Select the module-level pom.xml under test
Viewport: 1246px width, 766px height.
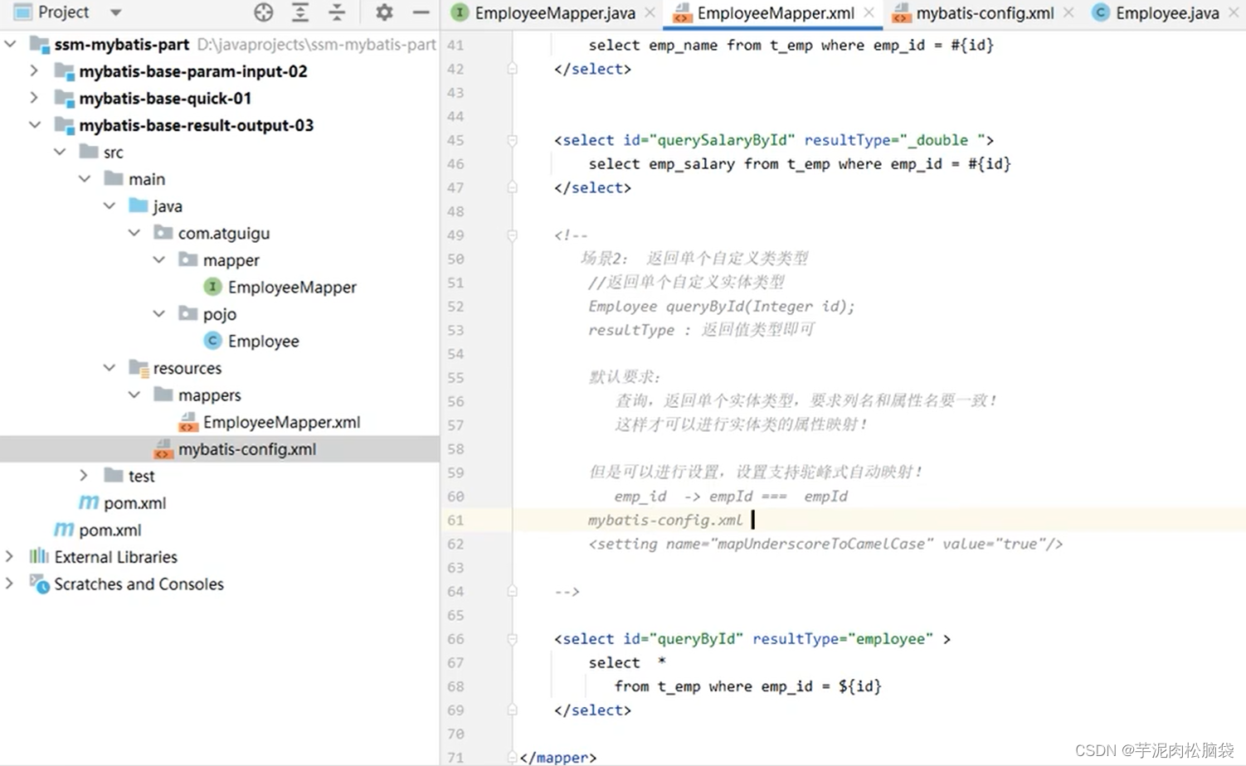pyautogui.click(x=134, y=502)
